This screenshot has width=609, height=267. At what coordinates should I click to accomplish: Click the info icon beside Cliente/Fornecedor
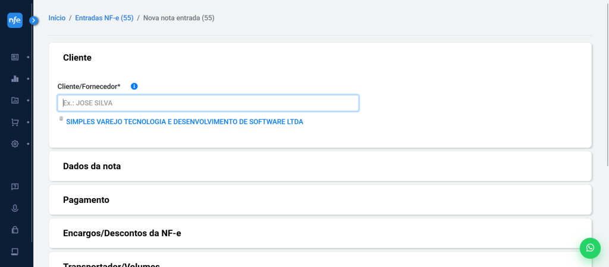[134, 86]
